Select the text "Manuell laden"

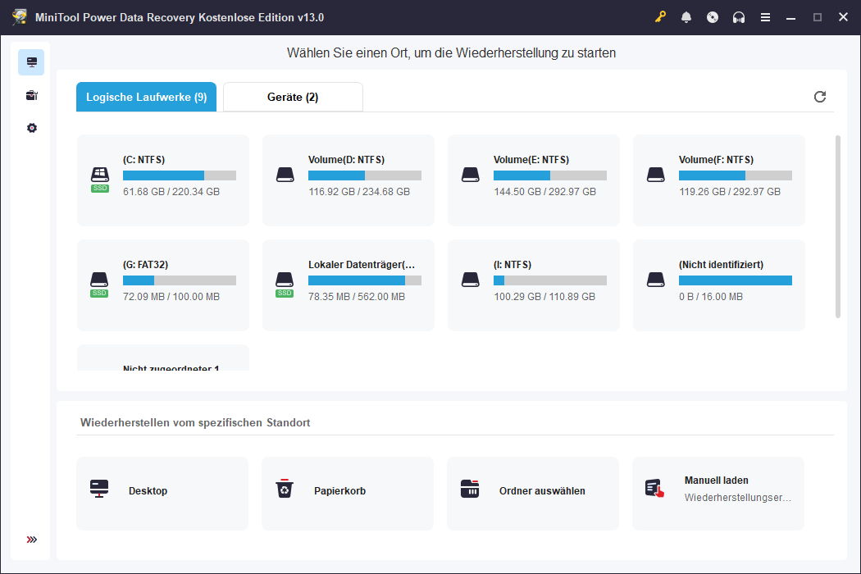(716, 481)
